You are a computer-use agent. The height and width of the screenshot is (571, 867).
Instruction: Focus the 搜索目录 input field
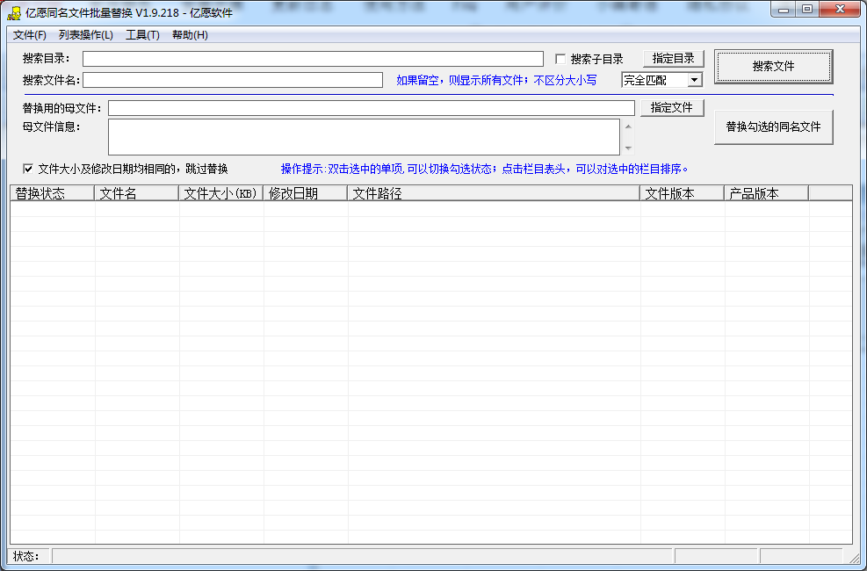pyautogui.click(x=313, y=59)
